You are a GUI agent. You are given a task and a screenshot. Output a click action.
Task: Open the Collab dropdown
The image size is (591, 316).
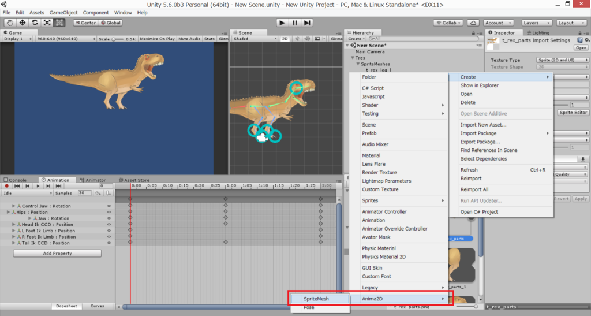pyautogui.click(x=448, y=23)
